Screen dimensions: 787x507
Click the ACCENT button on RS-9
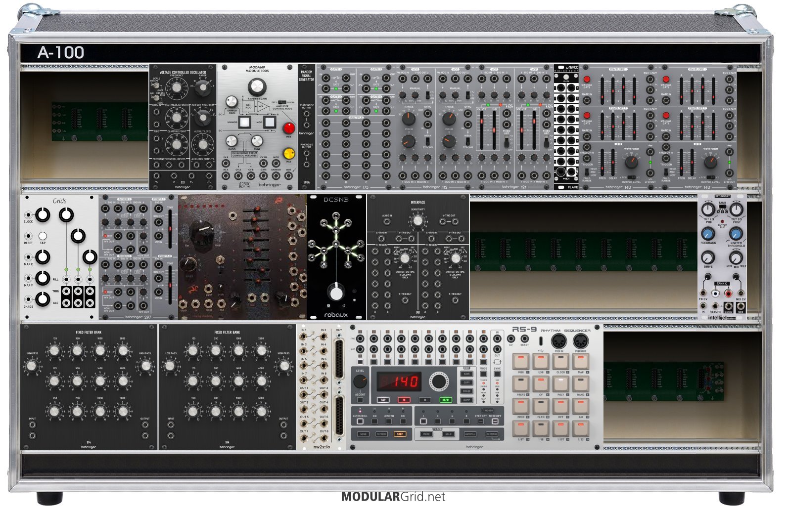(x=360, y=400)
